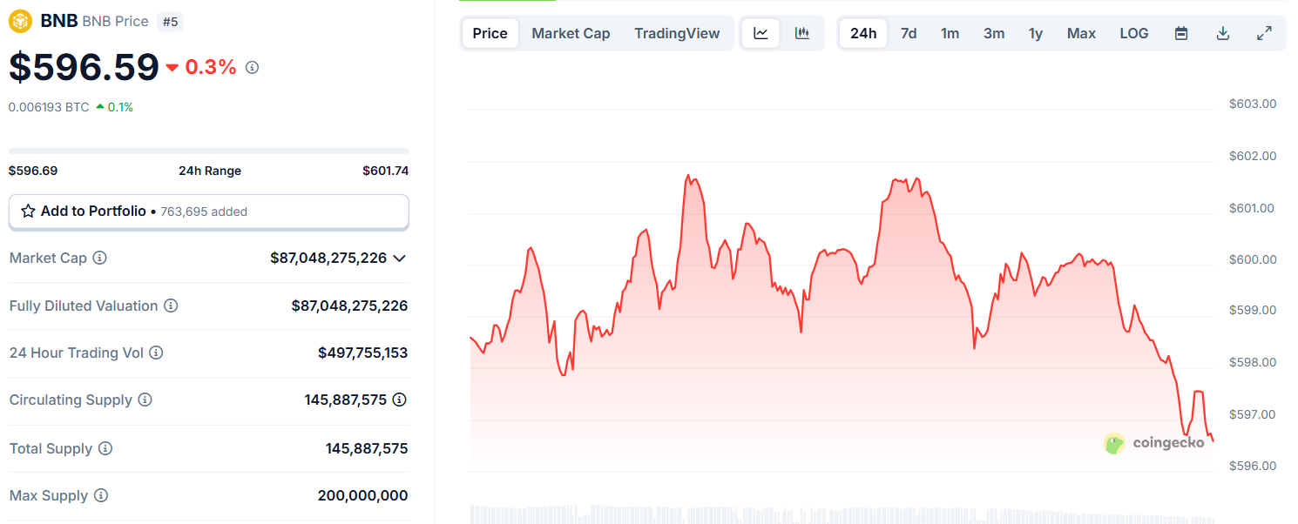1298x524 pixels.
Task: Select Max time range
Action: tap(1081, 33)
